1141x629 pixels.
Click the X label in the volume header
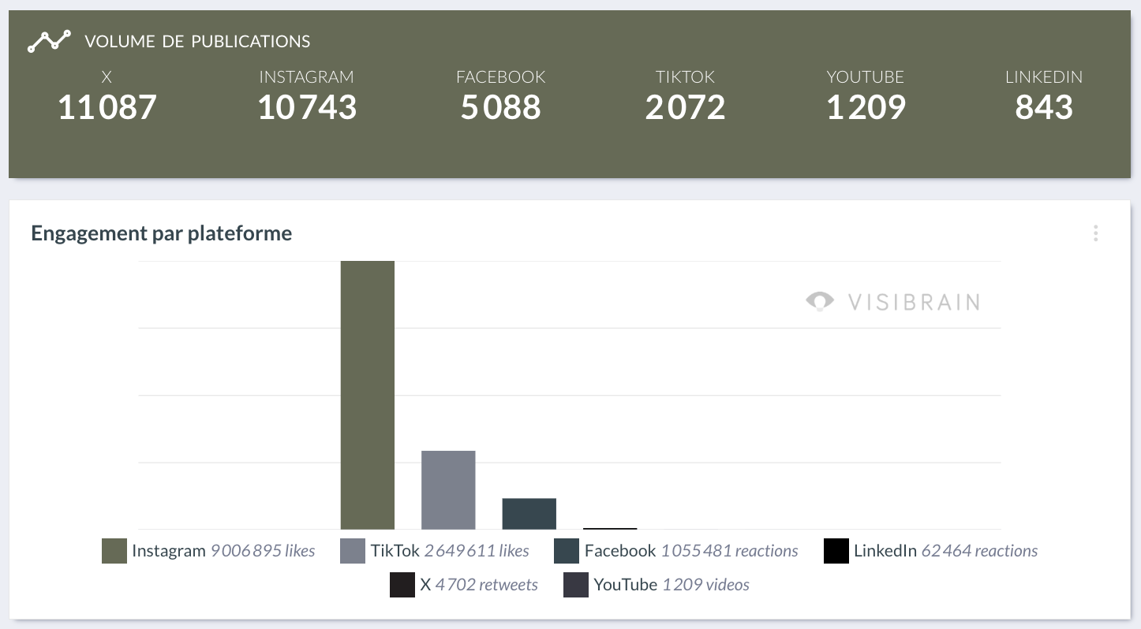pos(107,77)
